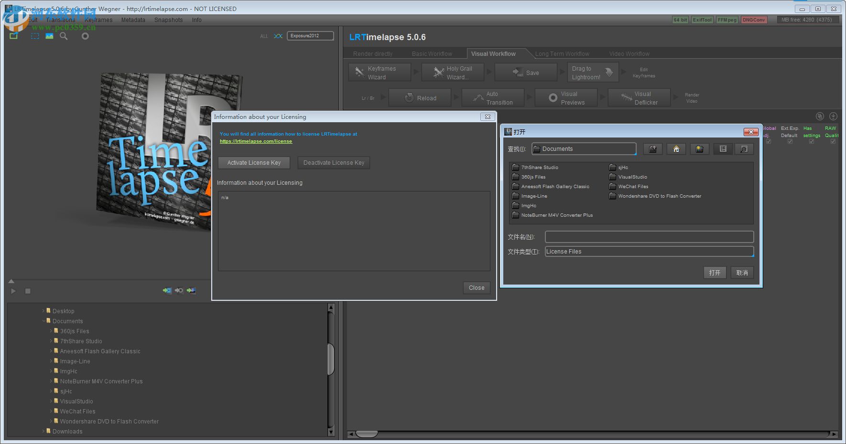
Task: Open the 7thShare Studio folder in file dialog
Action: [x=535, y=167]
